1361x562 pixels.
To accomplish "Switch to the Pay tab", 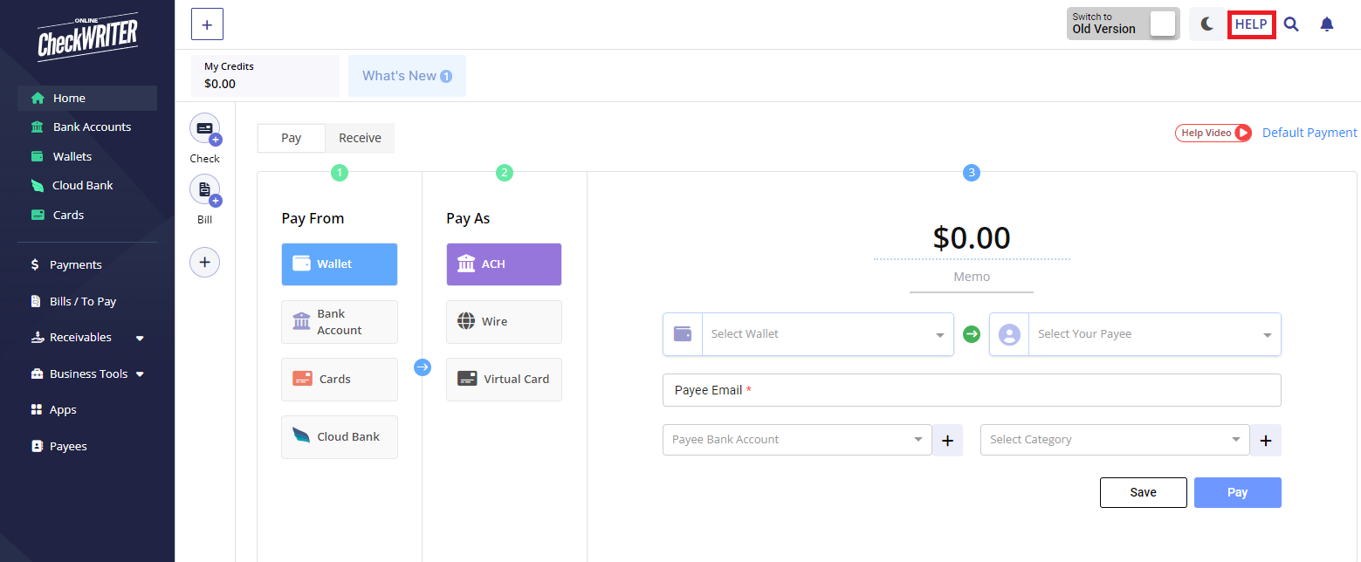I will pos(292,138).
